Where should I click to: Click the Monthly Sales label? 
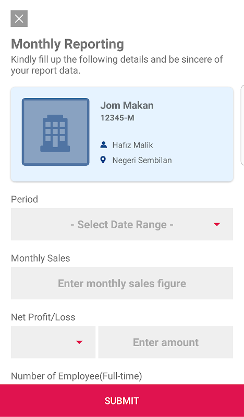(x=41, y=258)
